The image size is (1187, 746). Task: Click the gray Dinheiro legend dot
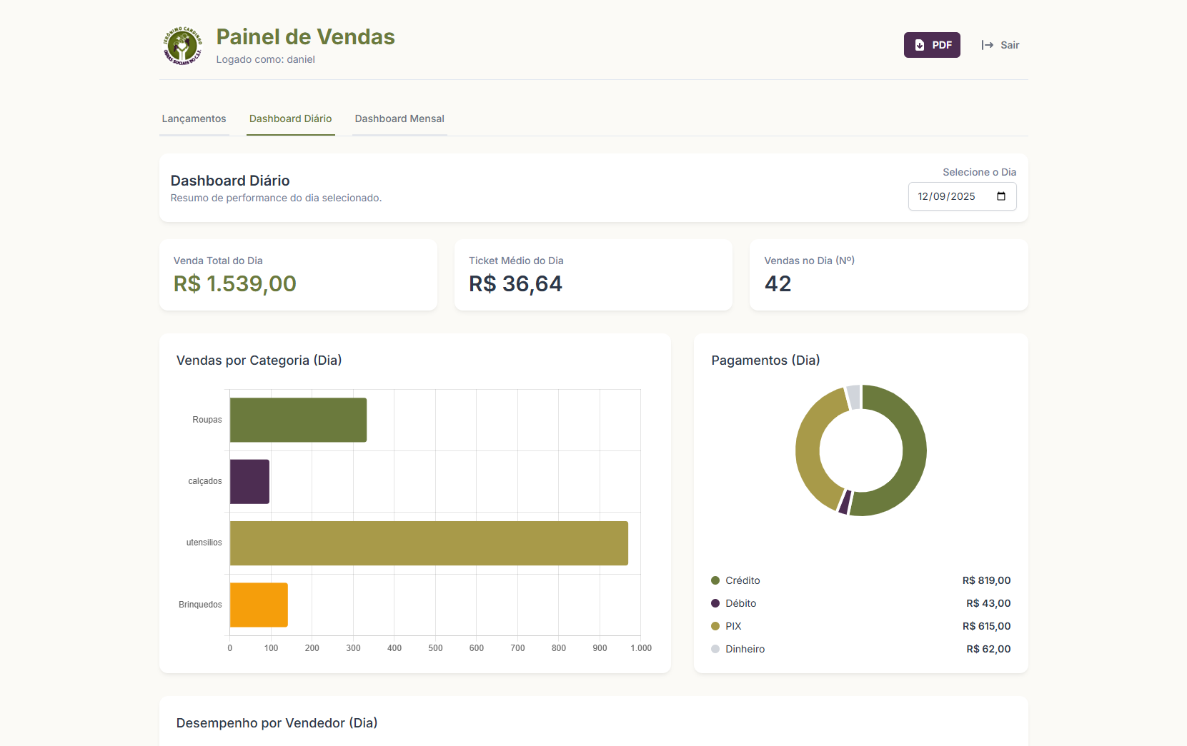click(715, 649)
